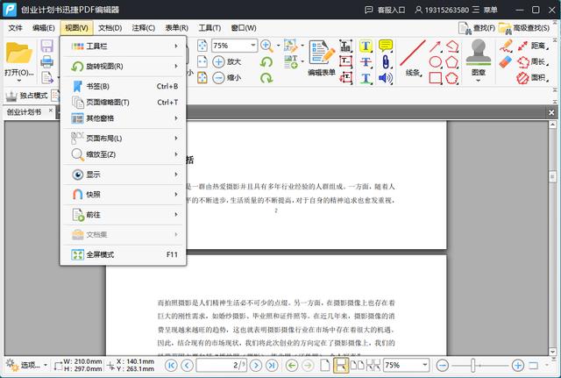Click the 编辑表单 button
Screen dimensions: 561x378
coord(322,59)
